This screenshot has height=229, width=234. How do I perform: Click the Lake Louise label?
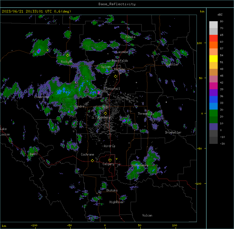point(5,132)
